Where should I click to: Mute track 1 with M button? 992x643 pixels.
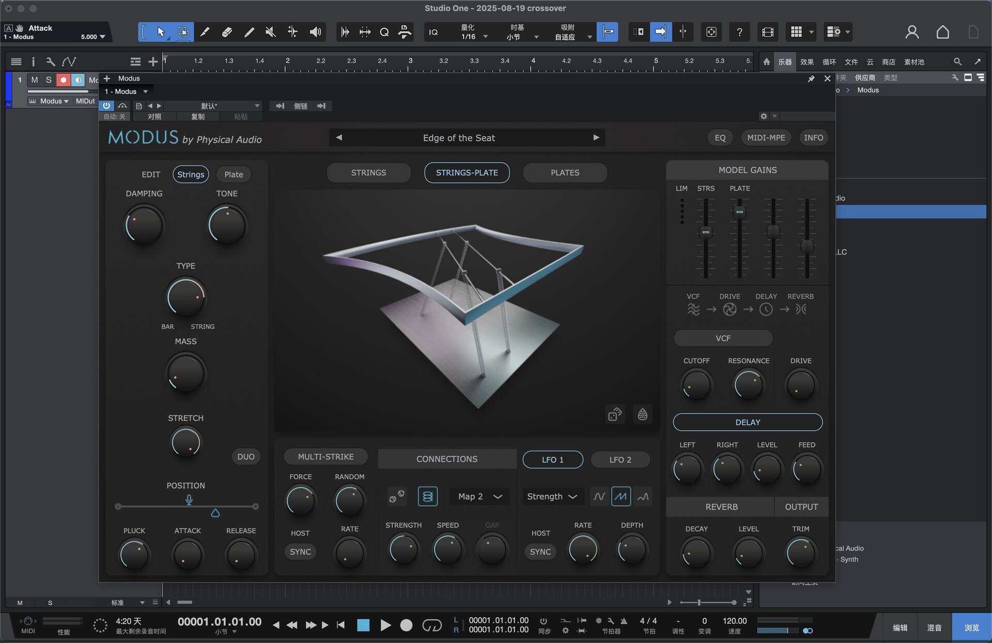[x=35, y=80]
